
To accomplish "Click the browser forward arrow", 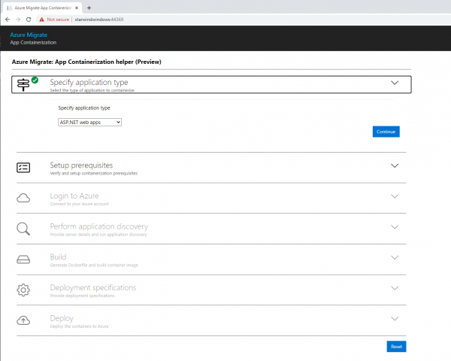I will coord(18,20).
